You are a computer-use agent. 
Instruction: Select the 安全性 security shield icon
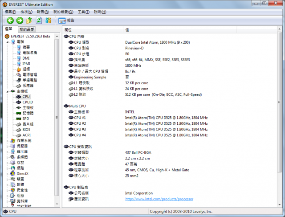13,190
